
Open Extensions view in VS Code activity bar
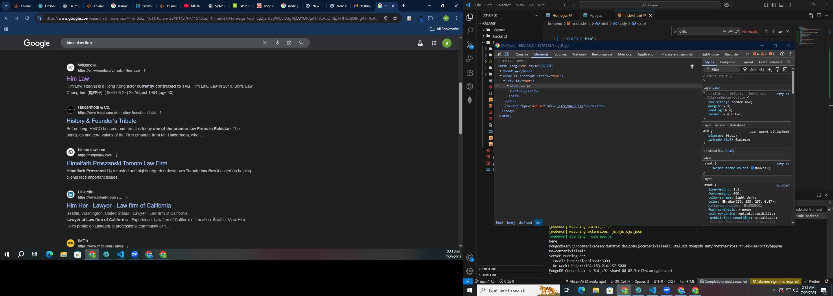(470, 73)
